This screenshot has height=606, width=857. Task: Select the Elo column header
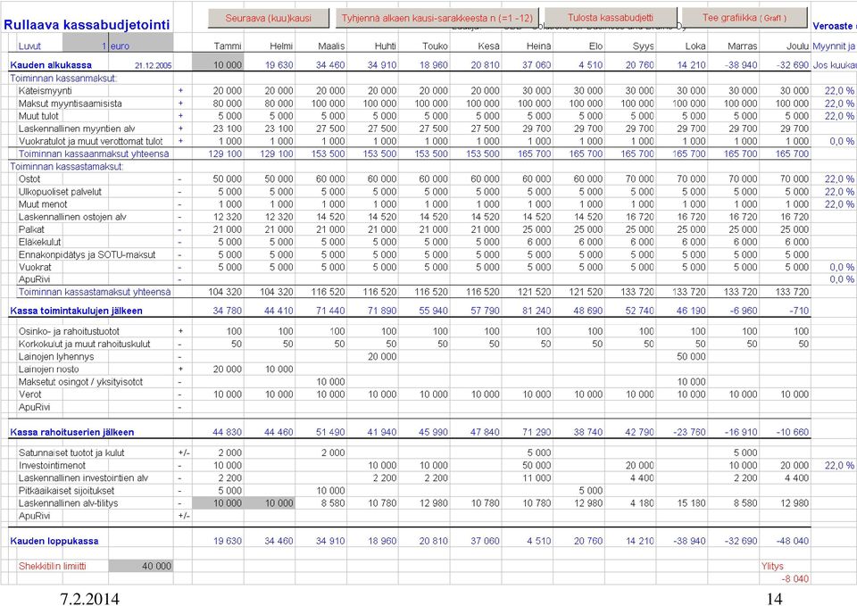point(595,46)
